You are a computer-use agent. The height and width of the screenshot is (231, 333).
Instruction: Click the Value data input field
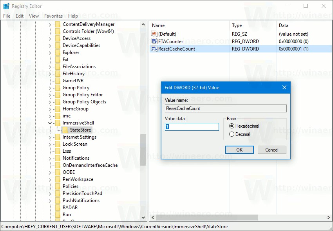(x=192, y=127)
